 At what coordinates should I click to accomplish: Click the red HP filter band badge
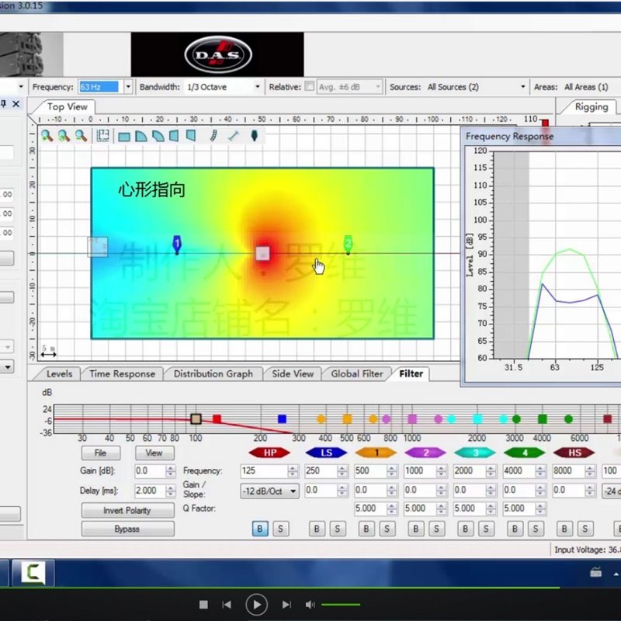269,453
